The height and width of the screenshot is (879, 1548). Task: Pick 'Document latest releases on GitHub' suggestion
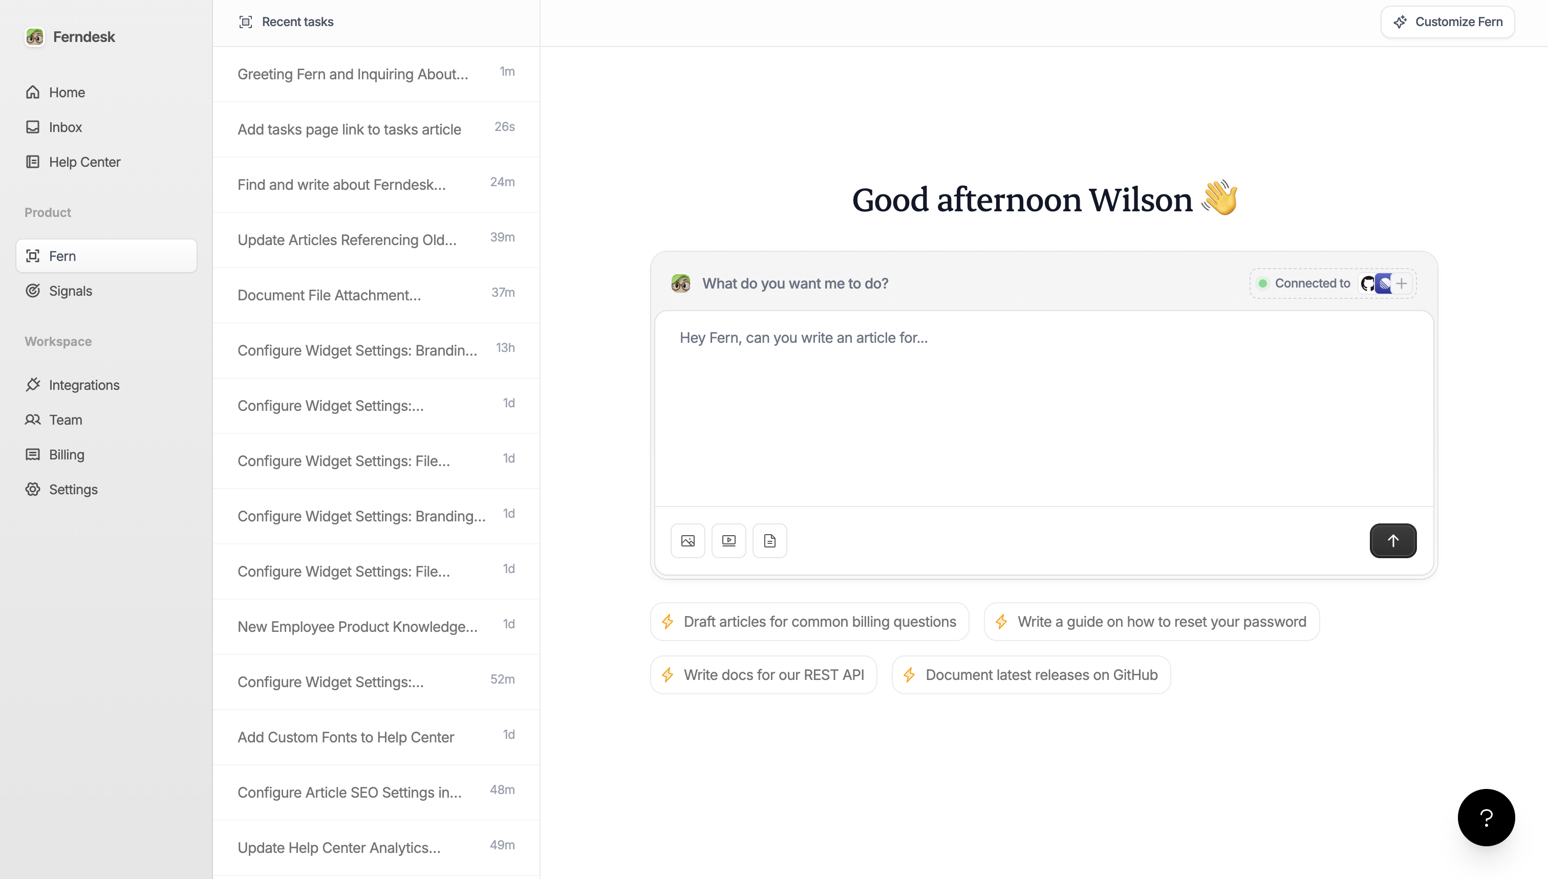[1030, 675]
